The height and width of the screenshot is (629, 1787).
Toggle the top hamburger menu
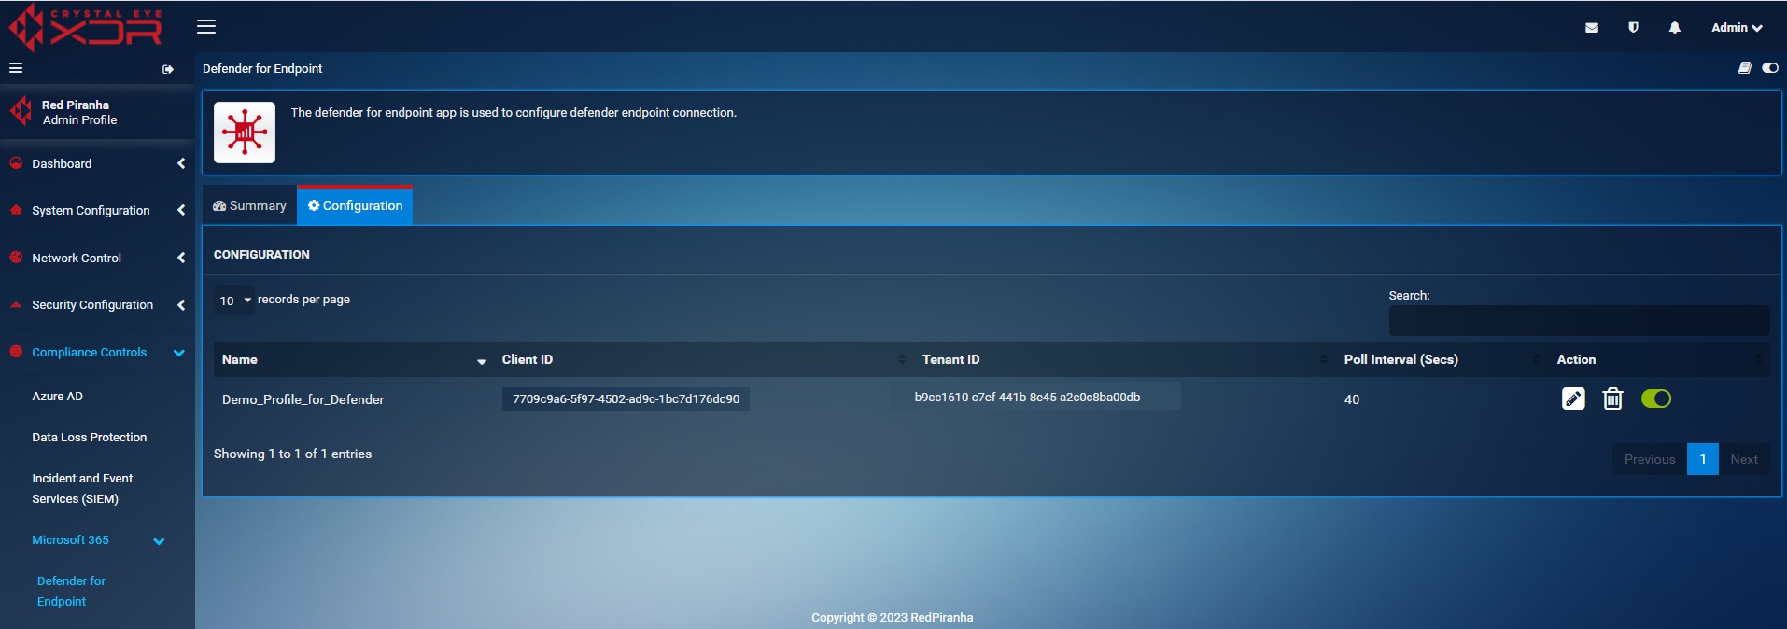[206, 27]
